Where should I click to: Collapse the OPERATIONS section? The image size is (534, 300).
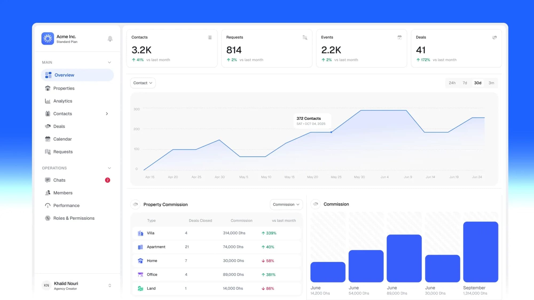coord(109,168)
